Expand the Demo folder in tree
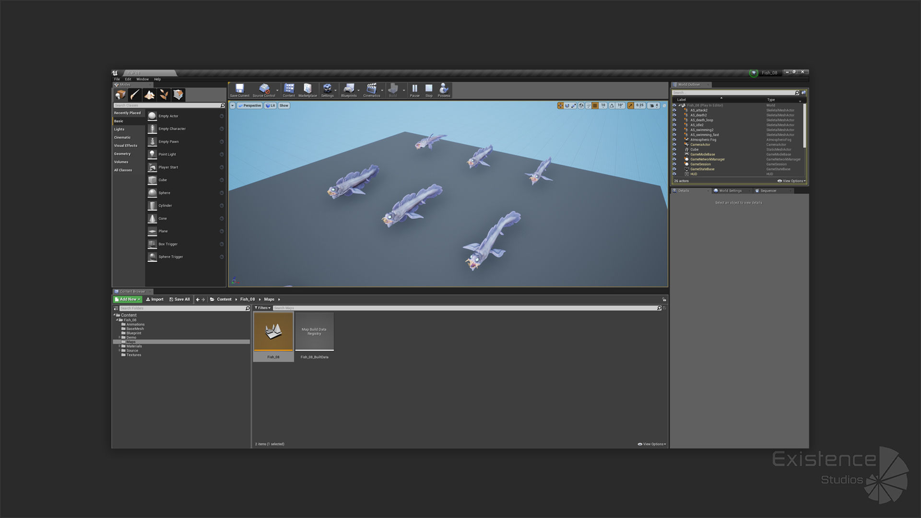This screenshot has height=518, width=921. click(119, 337)
